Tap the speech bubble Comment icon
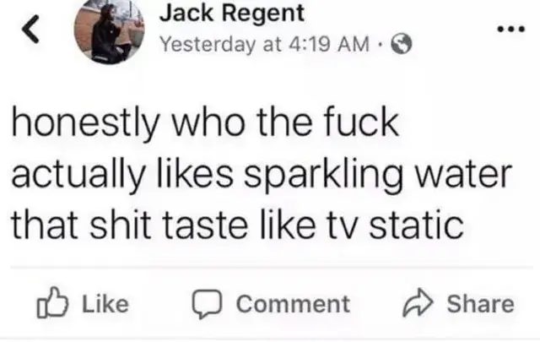 point(207,303)
